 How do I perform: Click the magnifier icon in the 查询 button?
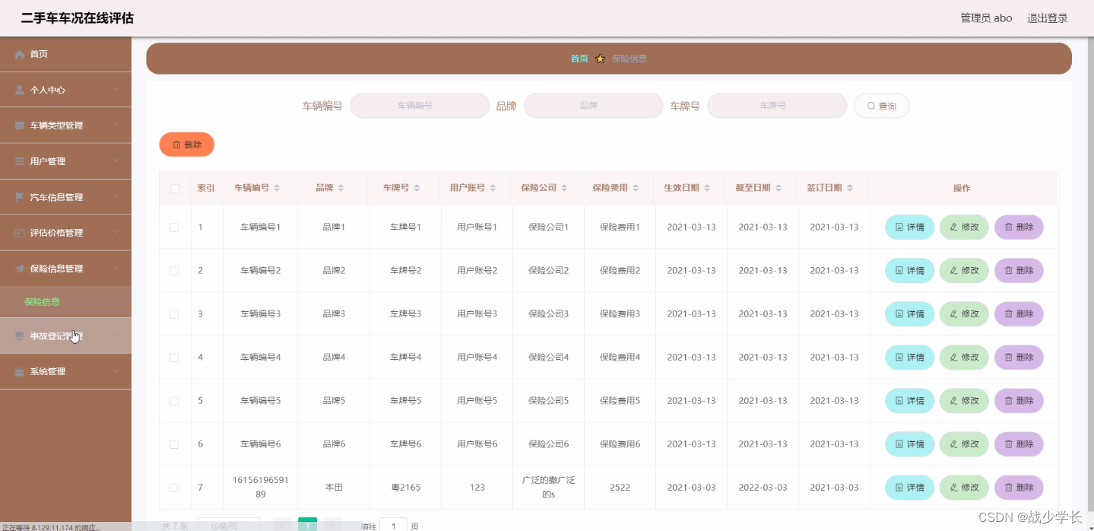[871, 106]
